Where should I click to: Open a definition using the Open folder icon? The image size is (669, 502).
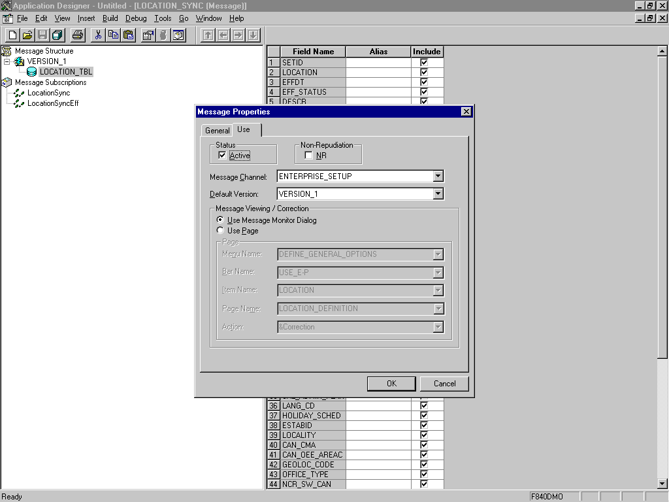pos(26,35)
